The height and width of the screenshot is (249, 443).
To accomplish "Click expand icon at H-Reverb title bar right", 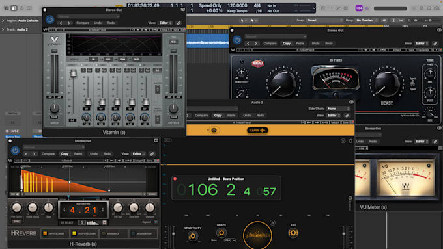I will point(156,140).
